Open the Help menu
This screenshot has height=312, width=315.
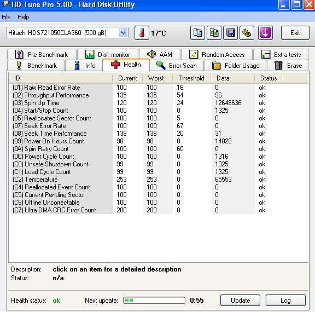[24, 18]
